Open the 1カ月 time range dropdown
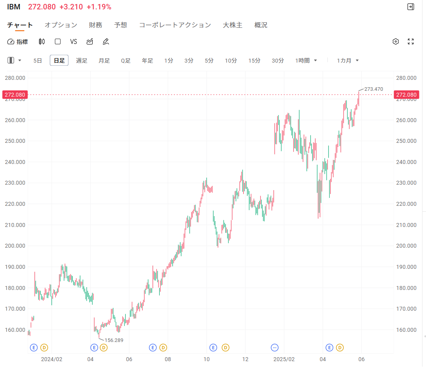 [348, 60]
